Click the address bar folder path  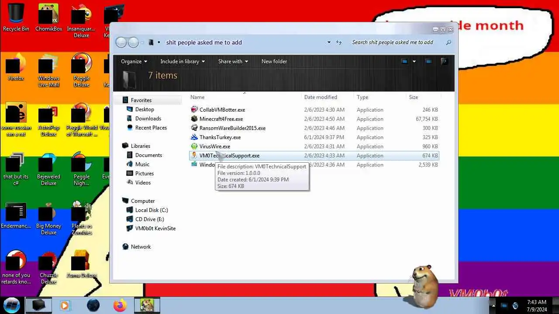[204, 42]
